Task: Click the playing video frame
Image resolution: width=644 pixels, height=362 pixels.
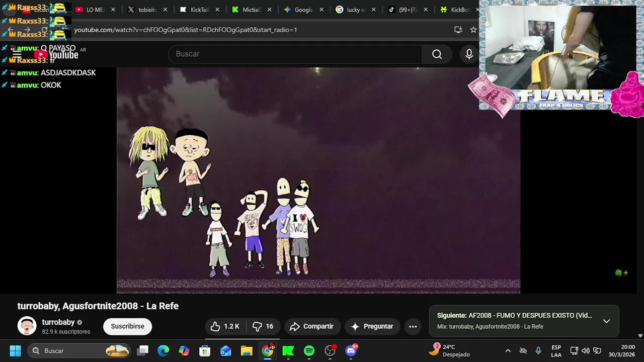Action: coord(318,180)
